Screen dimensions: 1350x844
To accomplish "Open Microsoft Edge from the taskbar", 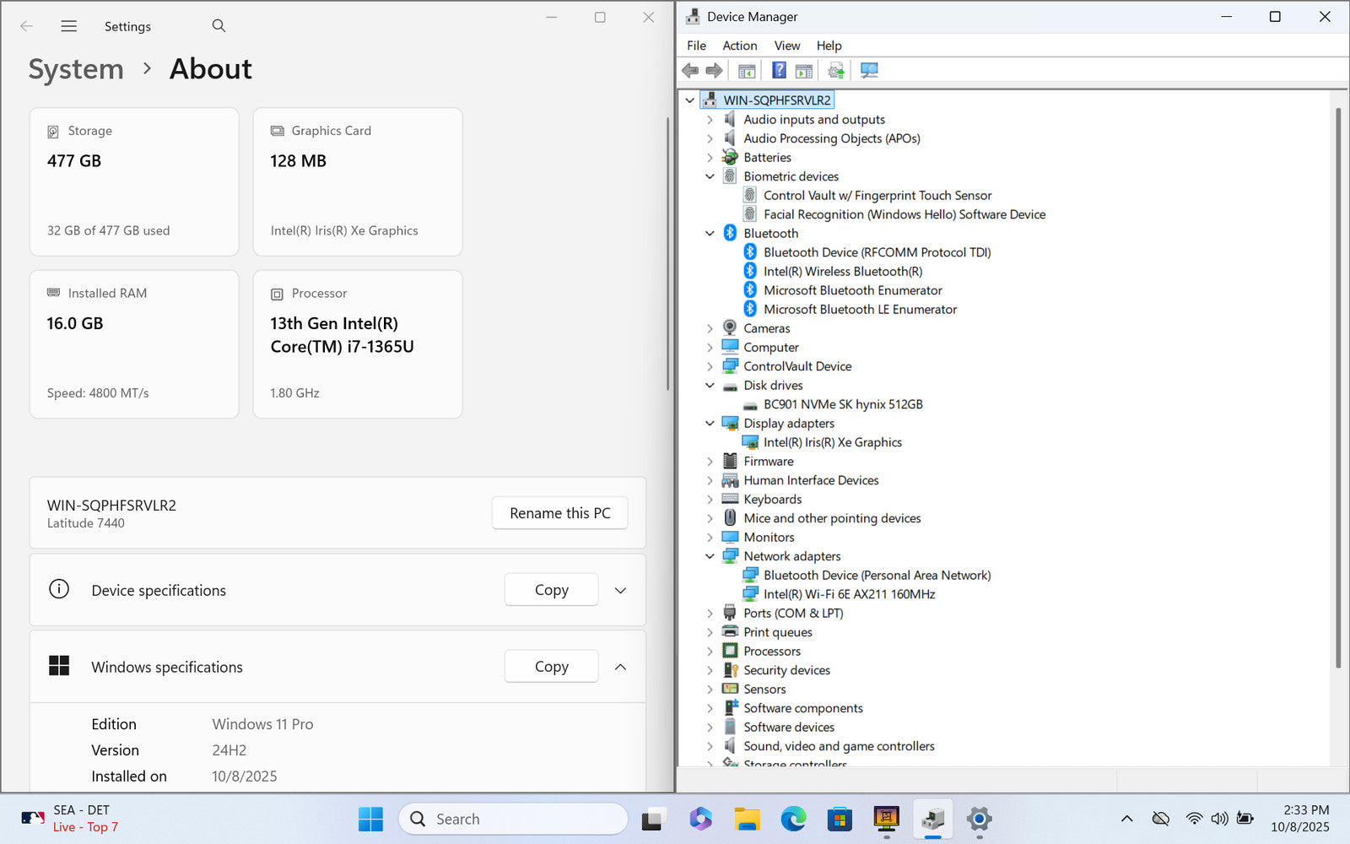I will pos(792,819).
